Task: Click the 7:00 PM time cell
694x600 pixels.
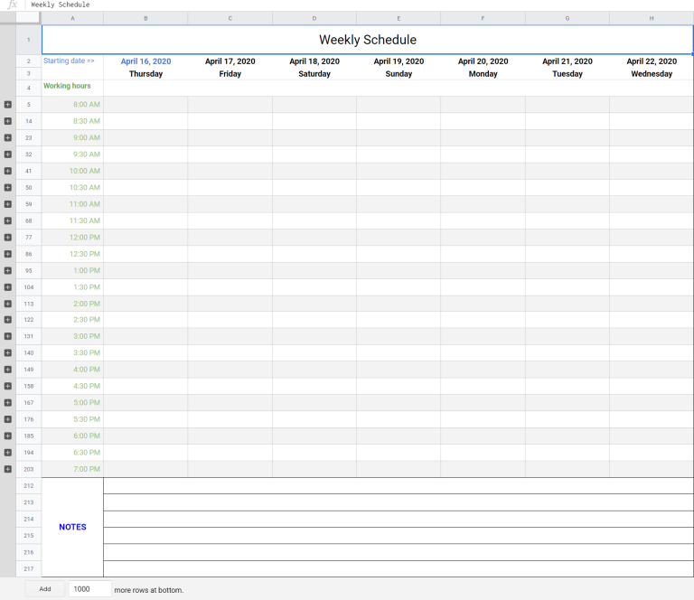Action: pos(72,469)
